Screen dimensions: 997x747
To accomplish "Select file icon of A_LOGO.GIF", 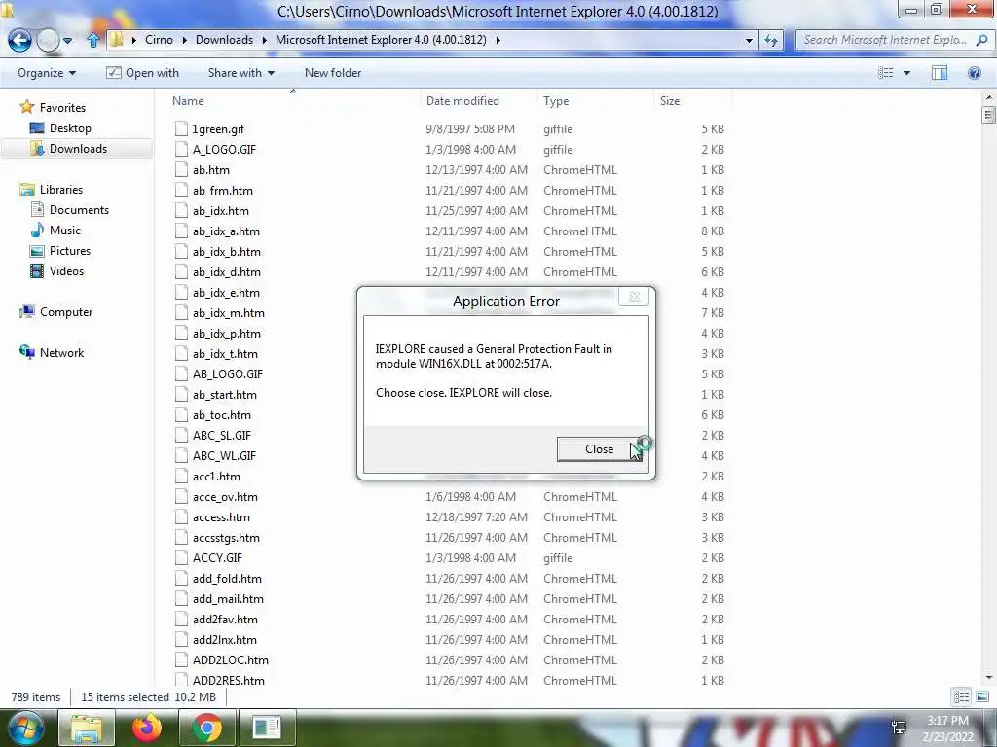I will (182, 149).
